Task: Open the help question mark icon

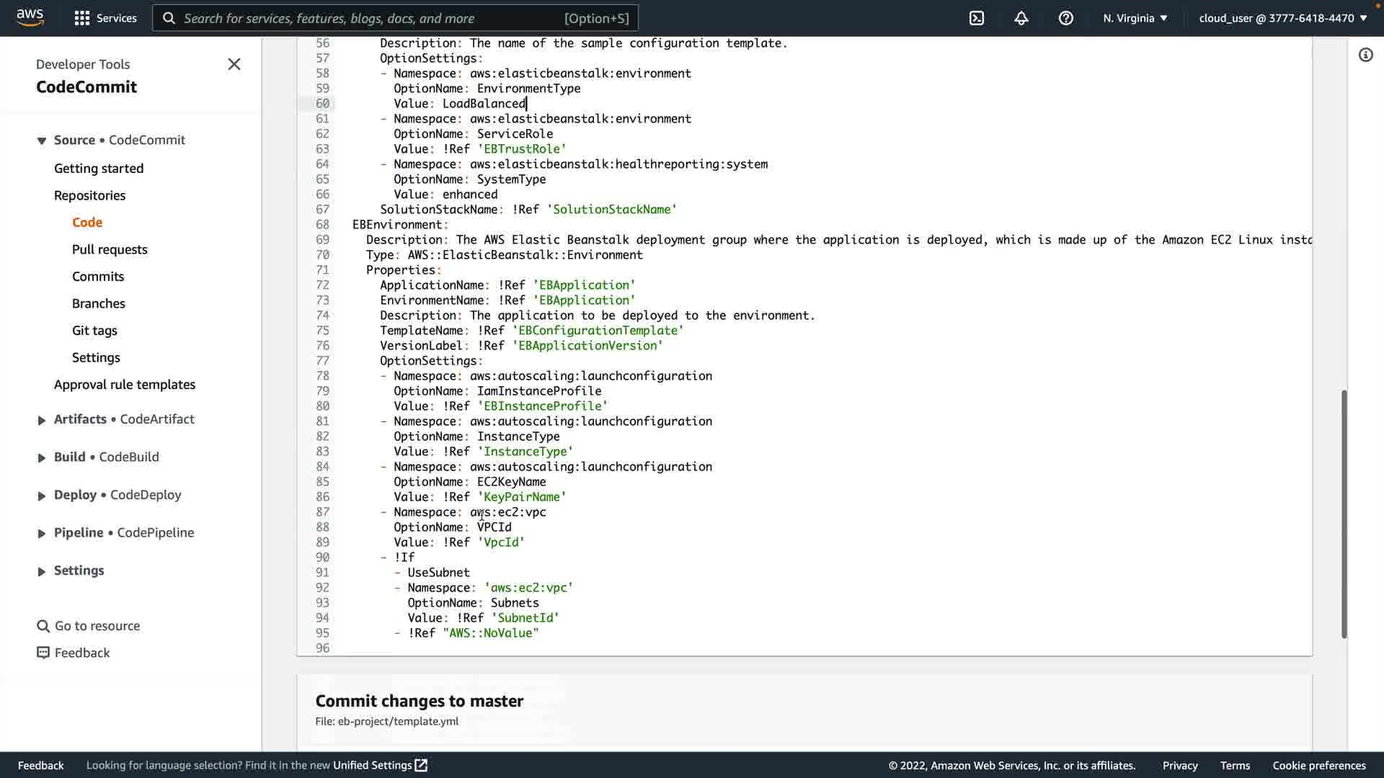Action: pos(1066,18)
